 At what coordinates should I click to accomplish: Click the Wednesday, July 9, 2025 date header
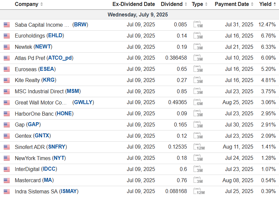click(138, 14)
